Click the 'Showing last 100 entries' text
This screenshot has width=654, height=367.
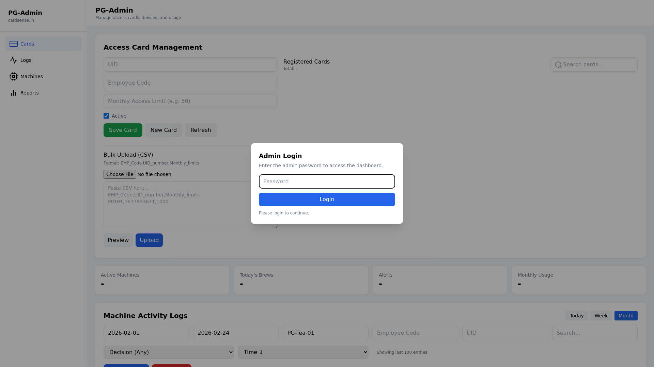click(402, 352)
